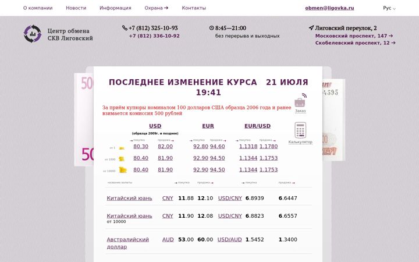Select EUR/USD rate 1.1780

[268, 147]
